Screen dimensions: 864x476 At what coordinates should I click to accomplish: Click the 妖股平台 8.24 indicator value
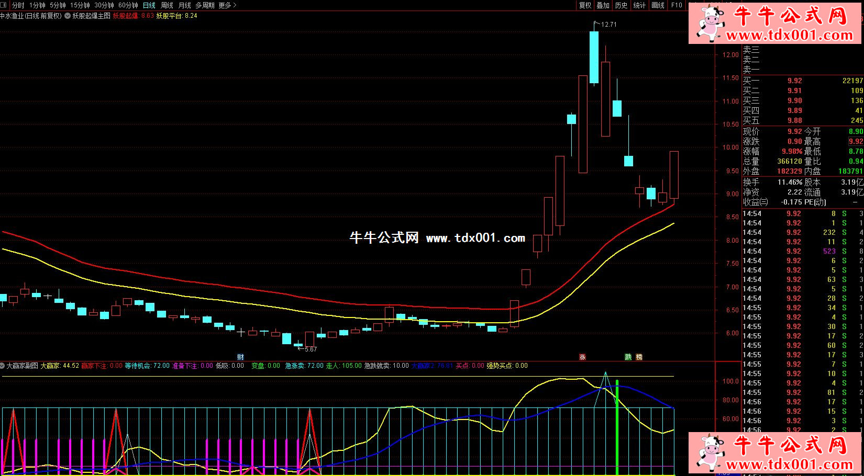(x=177, y=16)
